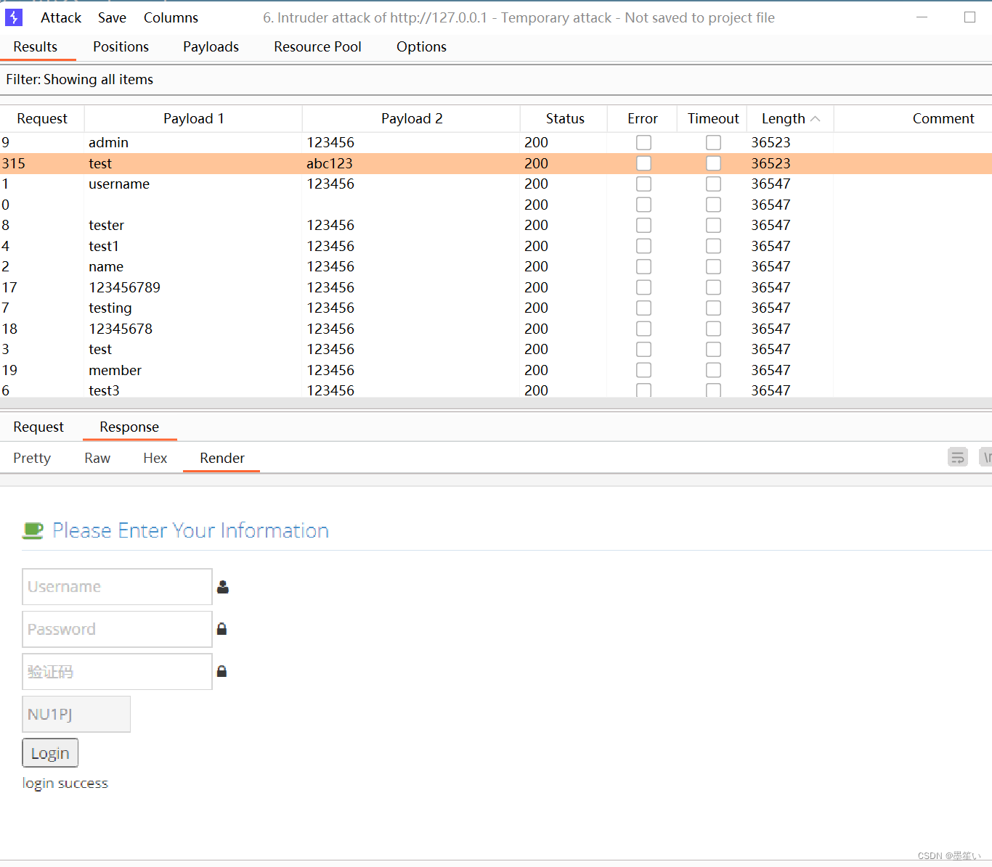Tick Timeout checkbox for request 315
The width and height of the screenshot is (992, 867).
pos(714,163)
